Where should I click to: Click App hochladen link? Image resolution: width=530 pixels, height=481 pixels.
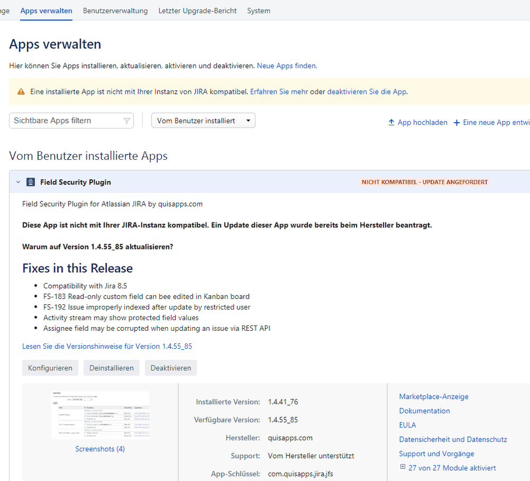[x=422, y=123]
